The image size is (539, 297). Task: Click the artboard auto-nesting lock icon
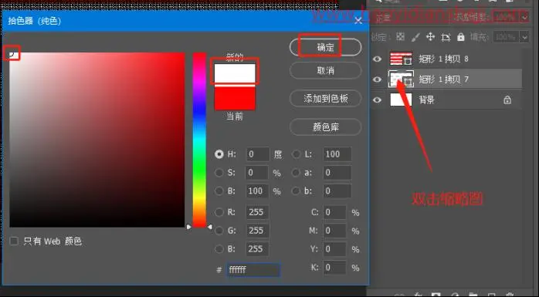[x=446, y=37]
